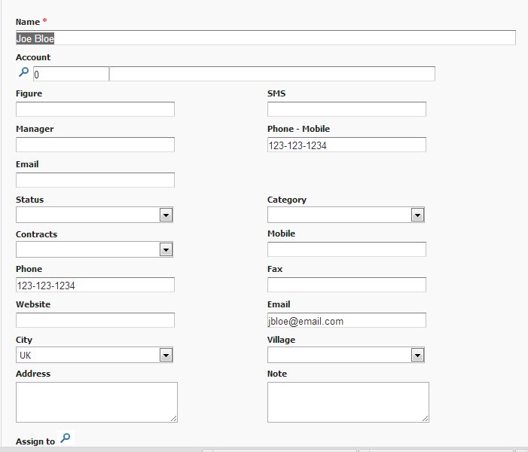Click into the SMS input field
This screenshot has height=452, width=528.
[346, 109]
